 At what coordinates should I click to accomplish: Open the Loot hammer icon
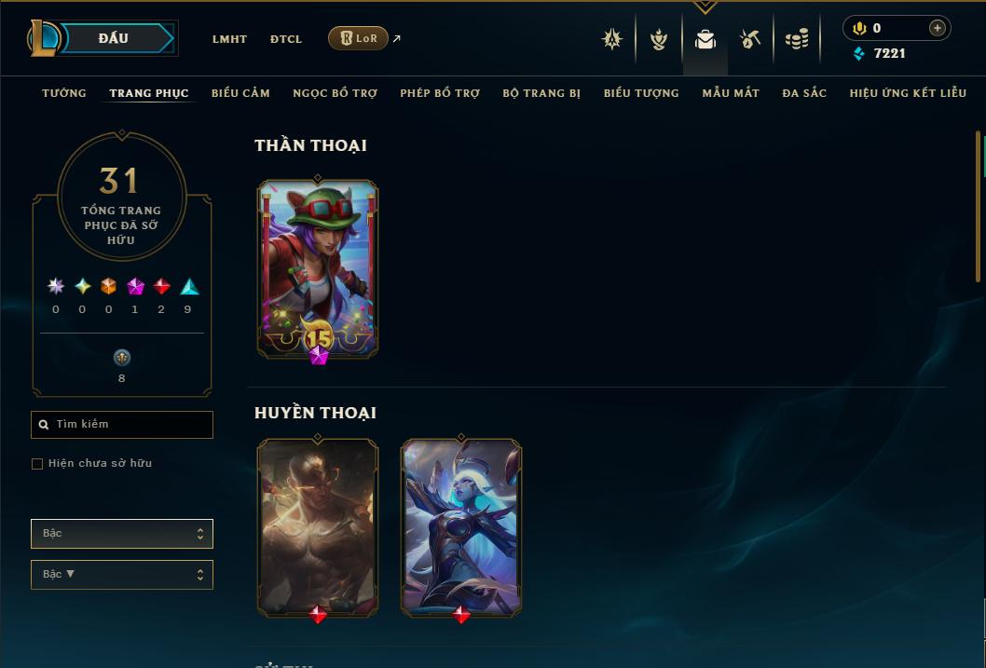point(749,39)
